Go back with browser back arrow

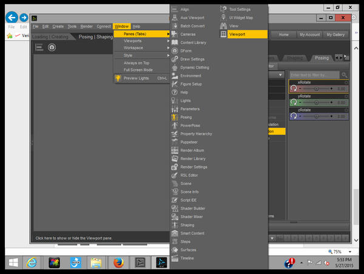(x=12, y=17)
